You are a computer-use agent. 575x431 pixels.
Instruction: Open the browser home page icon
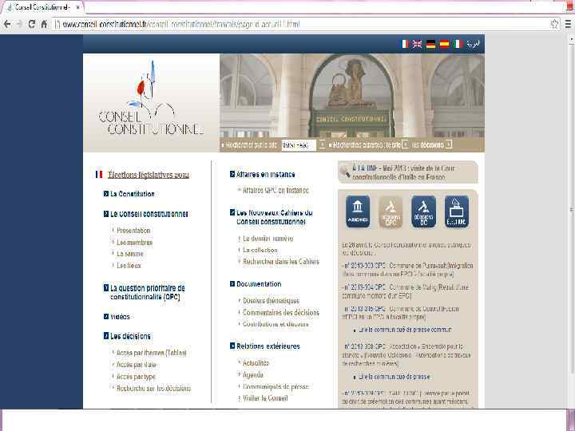(44, 24)
